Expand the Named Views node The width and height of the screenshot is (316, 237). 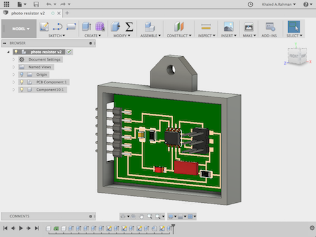[14, 67]
